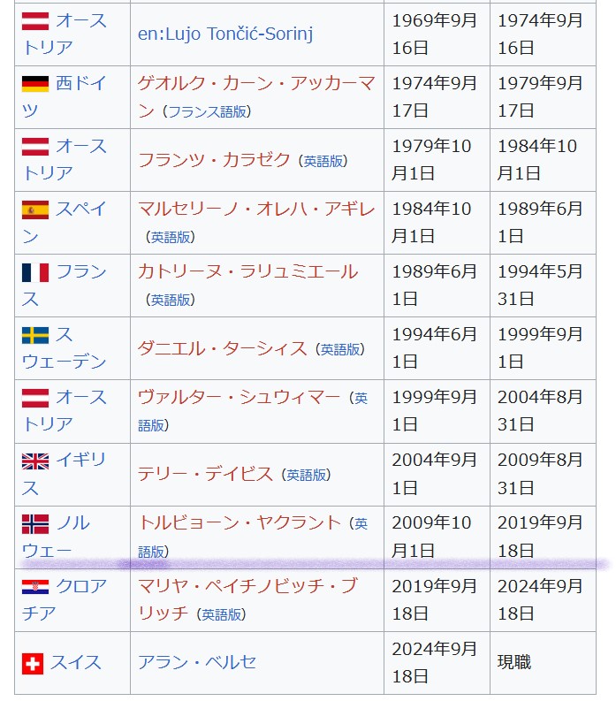Open the マルセリーノ・オレハ・アギレ link
Viewport: 616px width, 701px height.
click(x=256, y=210)
